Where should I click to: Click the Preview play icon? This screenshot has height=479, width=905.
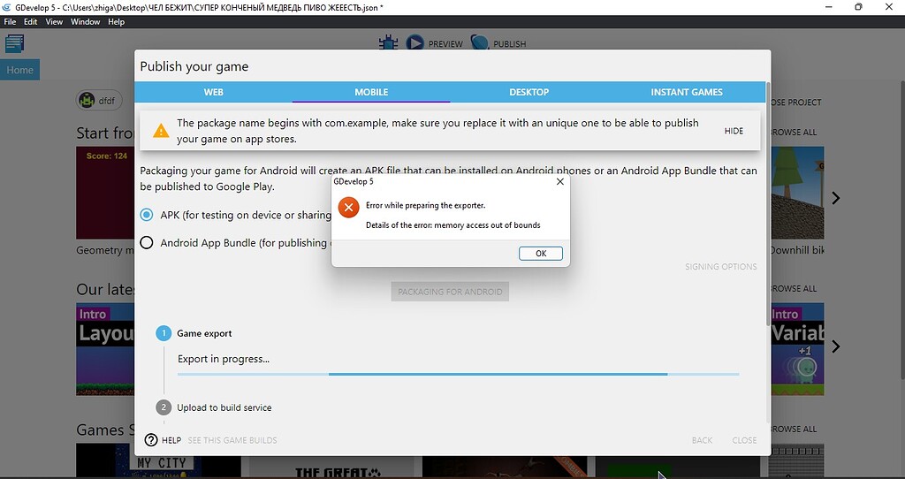point(415,42)
